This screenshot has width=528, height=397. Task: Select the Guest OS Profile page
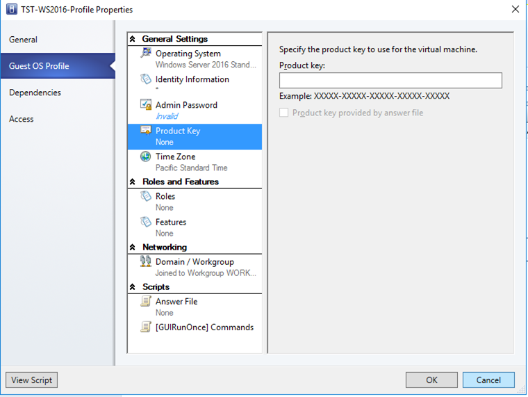coord(58,66)
